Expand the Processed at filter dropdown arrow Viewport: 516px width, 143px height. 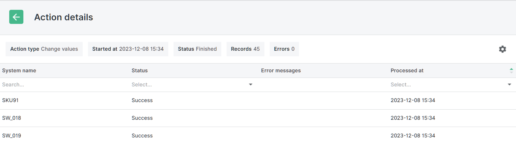tap(509, 84)
